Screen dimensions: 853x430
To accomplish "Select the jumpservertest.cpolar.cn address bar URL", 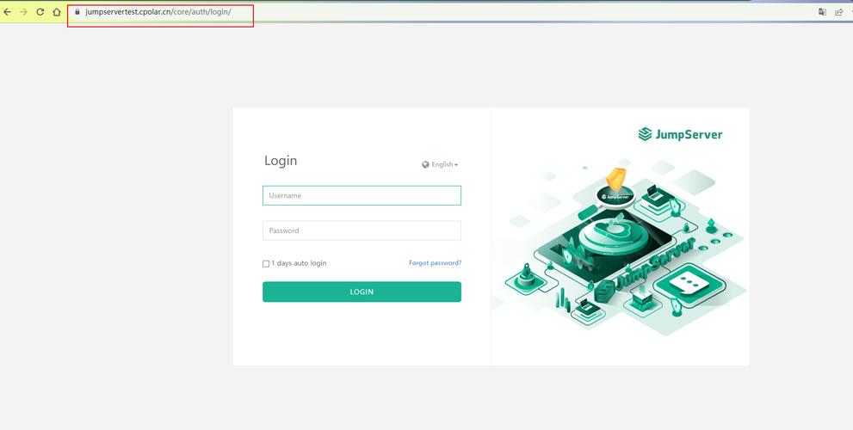I will pyautogui.click(x=158, y=12).
